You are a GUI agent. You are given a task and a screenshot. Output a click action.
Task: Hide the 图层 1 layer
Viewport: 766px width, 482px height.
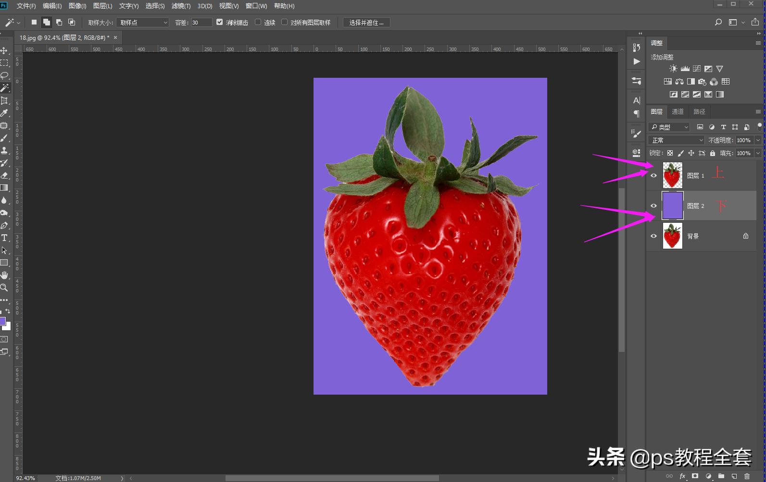pos(653,176)
